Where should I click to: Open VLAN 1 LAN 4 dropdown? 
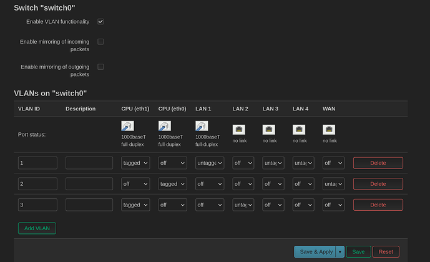[x=303, y=163]
